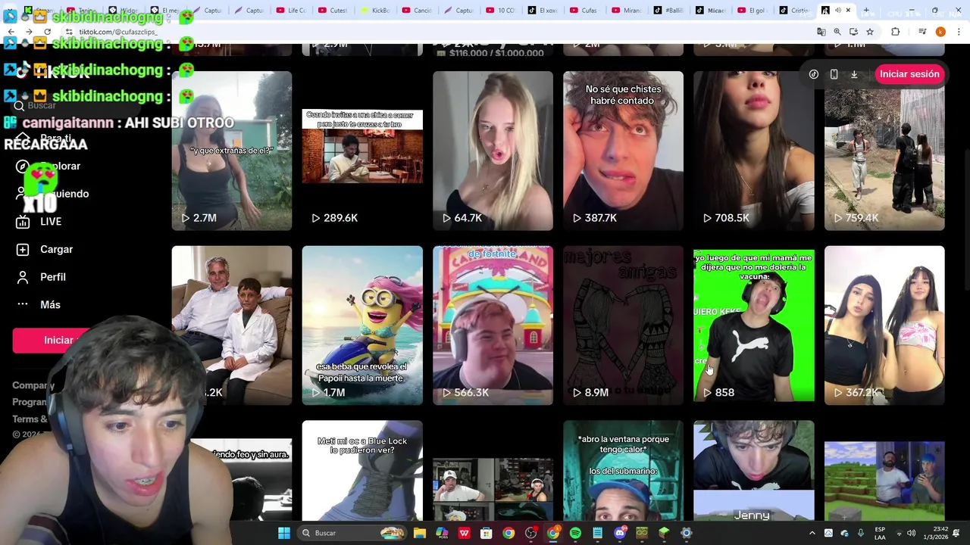The image size is (970, 545).
Task: Show hidden system tray icons chevron
Action: [x=812, y=533]
